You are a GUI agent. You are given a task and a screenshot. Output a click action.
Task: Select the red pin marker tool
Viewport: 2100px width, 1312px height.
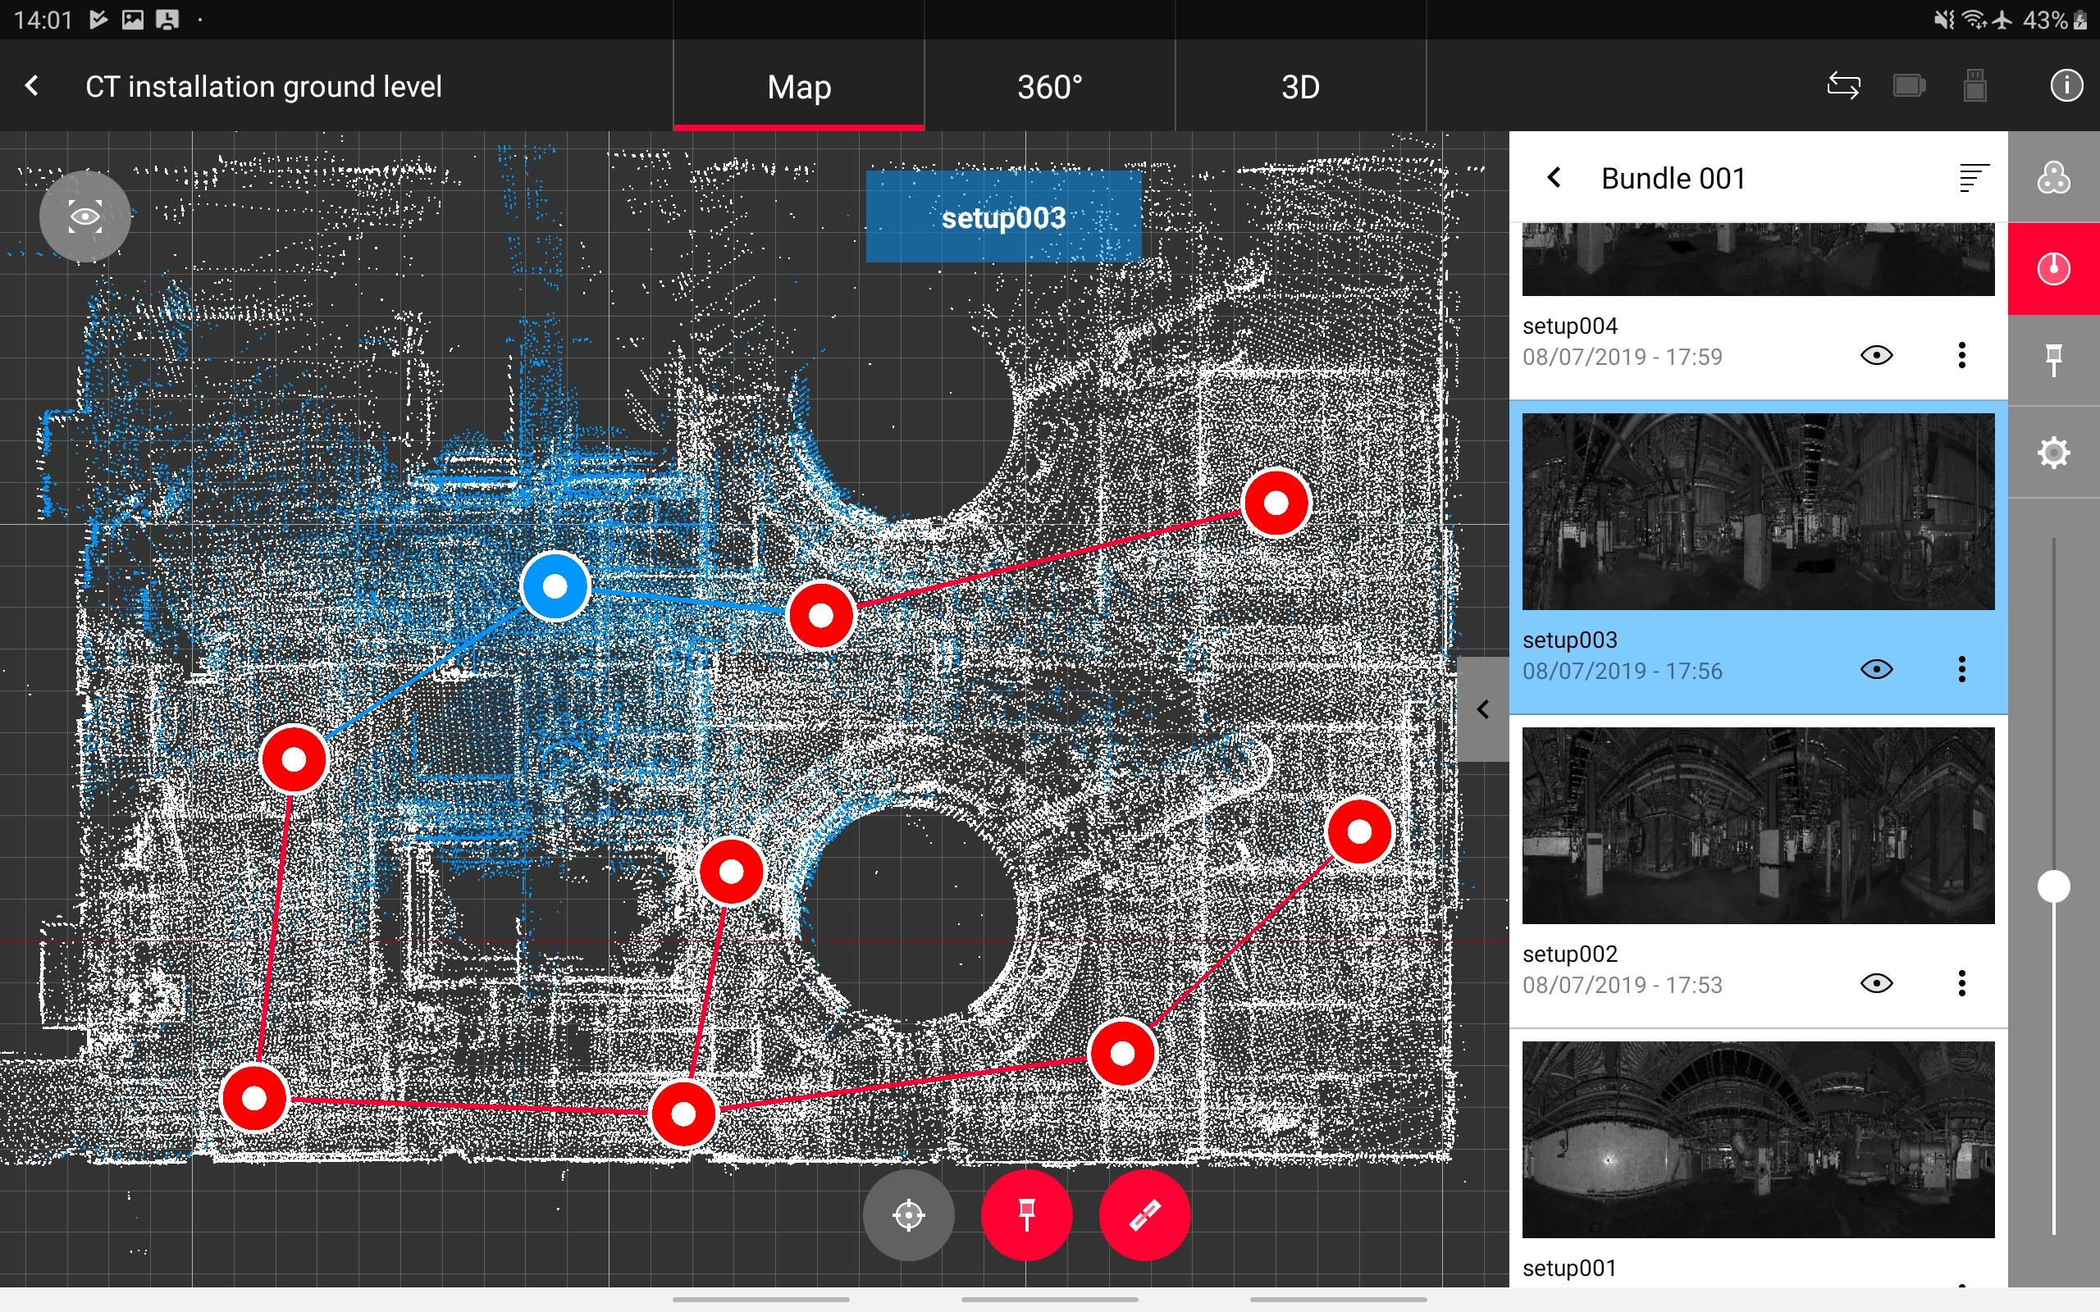pos(1026,1214)
